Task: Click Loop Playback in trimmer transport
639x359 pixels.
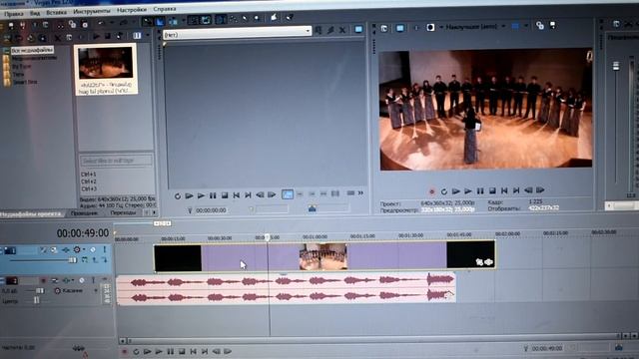Action: coord(178,196)
